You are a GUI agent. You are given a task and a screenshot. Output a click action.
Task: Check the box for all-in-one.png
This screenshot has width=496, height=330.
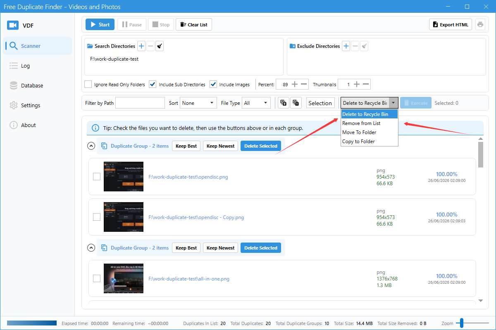97,278
